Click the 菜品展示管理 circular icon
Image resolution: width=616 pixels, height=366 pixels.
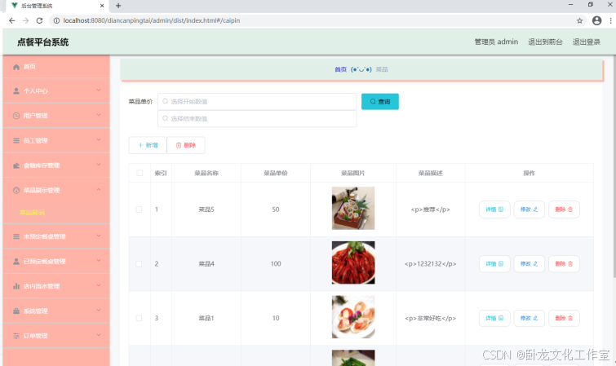(16, 191)
